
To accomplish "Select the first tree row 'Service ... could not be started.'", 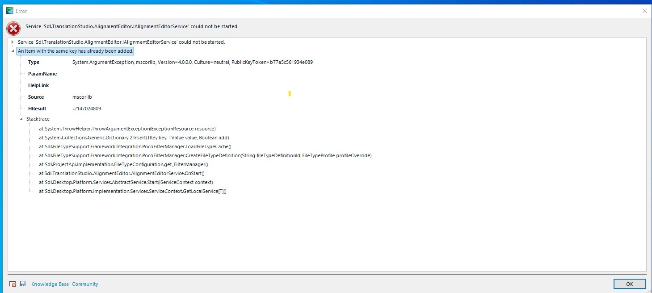I will tap(122, 42).
